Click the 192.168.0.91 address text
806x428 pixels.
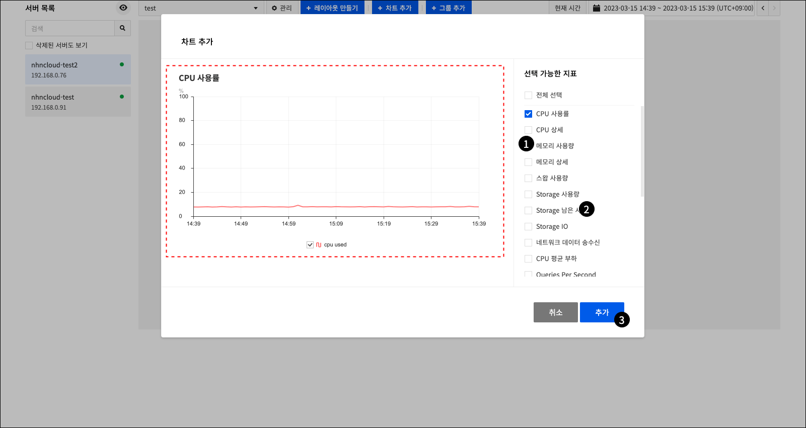point(49,108)
